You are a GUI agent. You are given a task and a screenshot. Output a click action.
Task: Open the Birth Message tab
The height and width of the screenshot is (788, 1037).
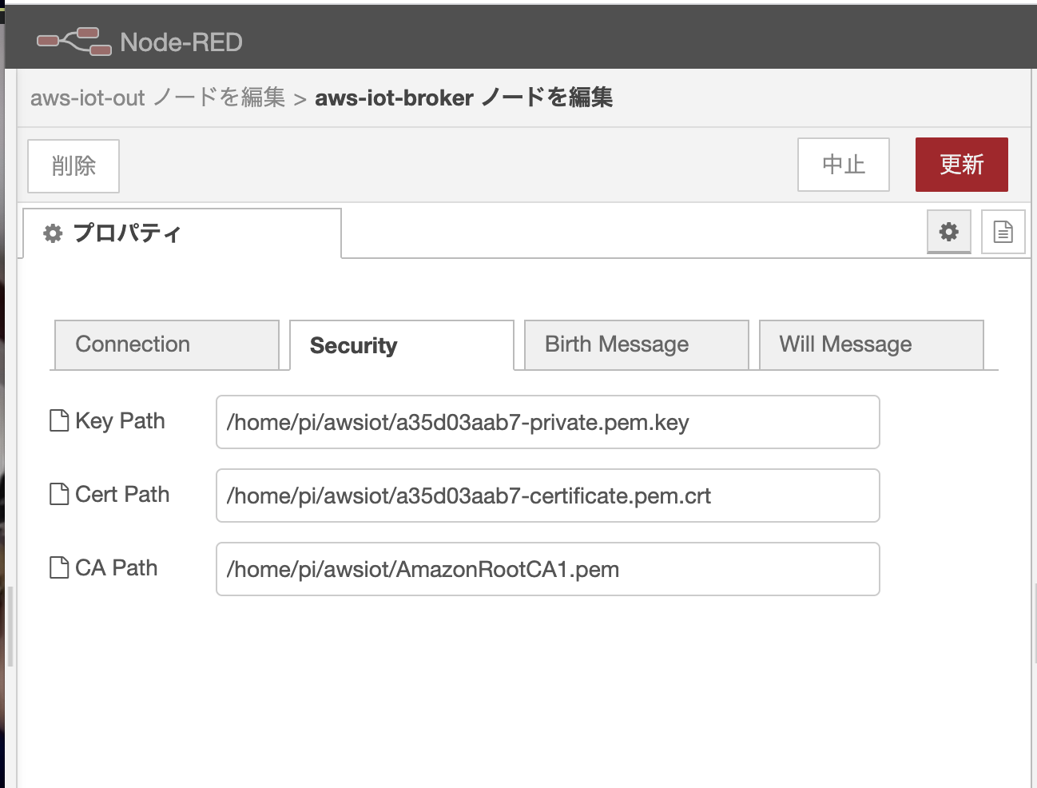[637, 344]
